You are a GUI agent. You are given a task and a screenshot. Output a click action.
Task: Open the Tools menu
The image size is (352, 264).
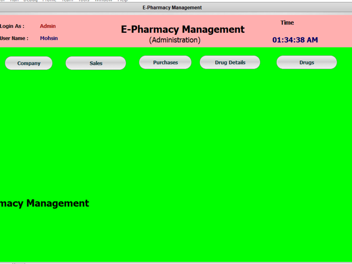pos(83,1)
